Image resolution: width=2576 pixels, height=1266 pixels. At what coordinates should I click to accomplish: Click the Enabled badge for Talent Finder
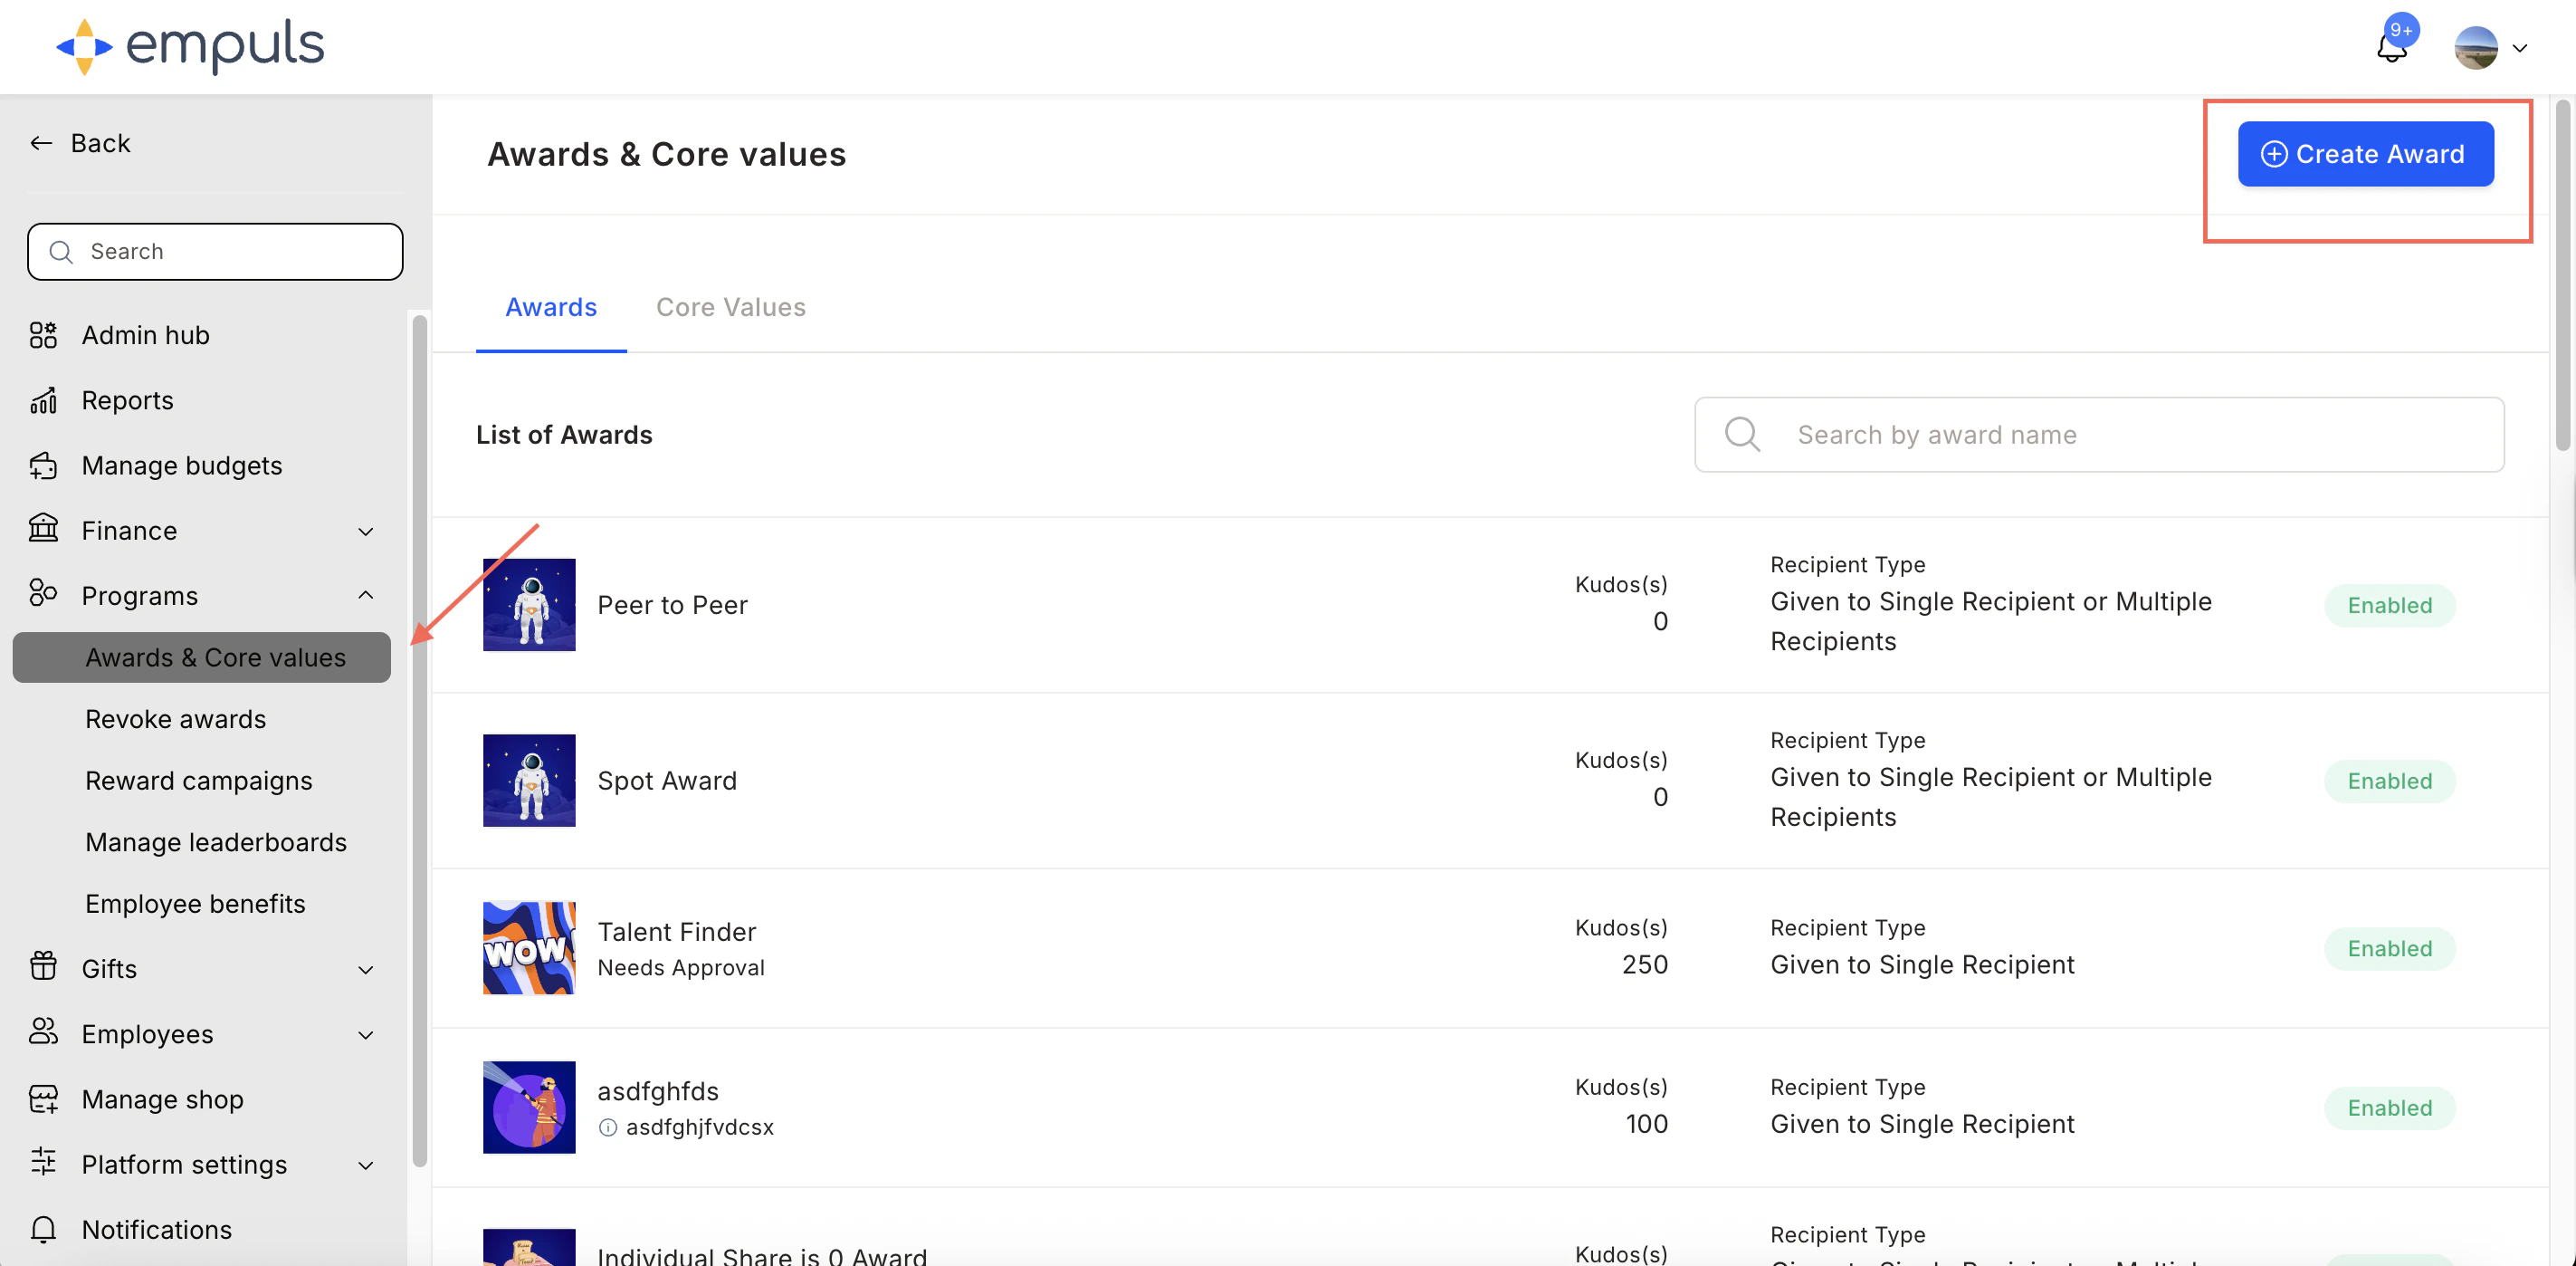[x=2389, y=949]
